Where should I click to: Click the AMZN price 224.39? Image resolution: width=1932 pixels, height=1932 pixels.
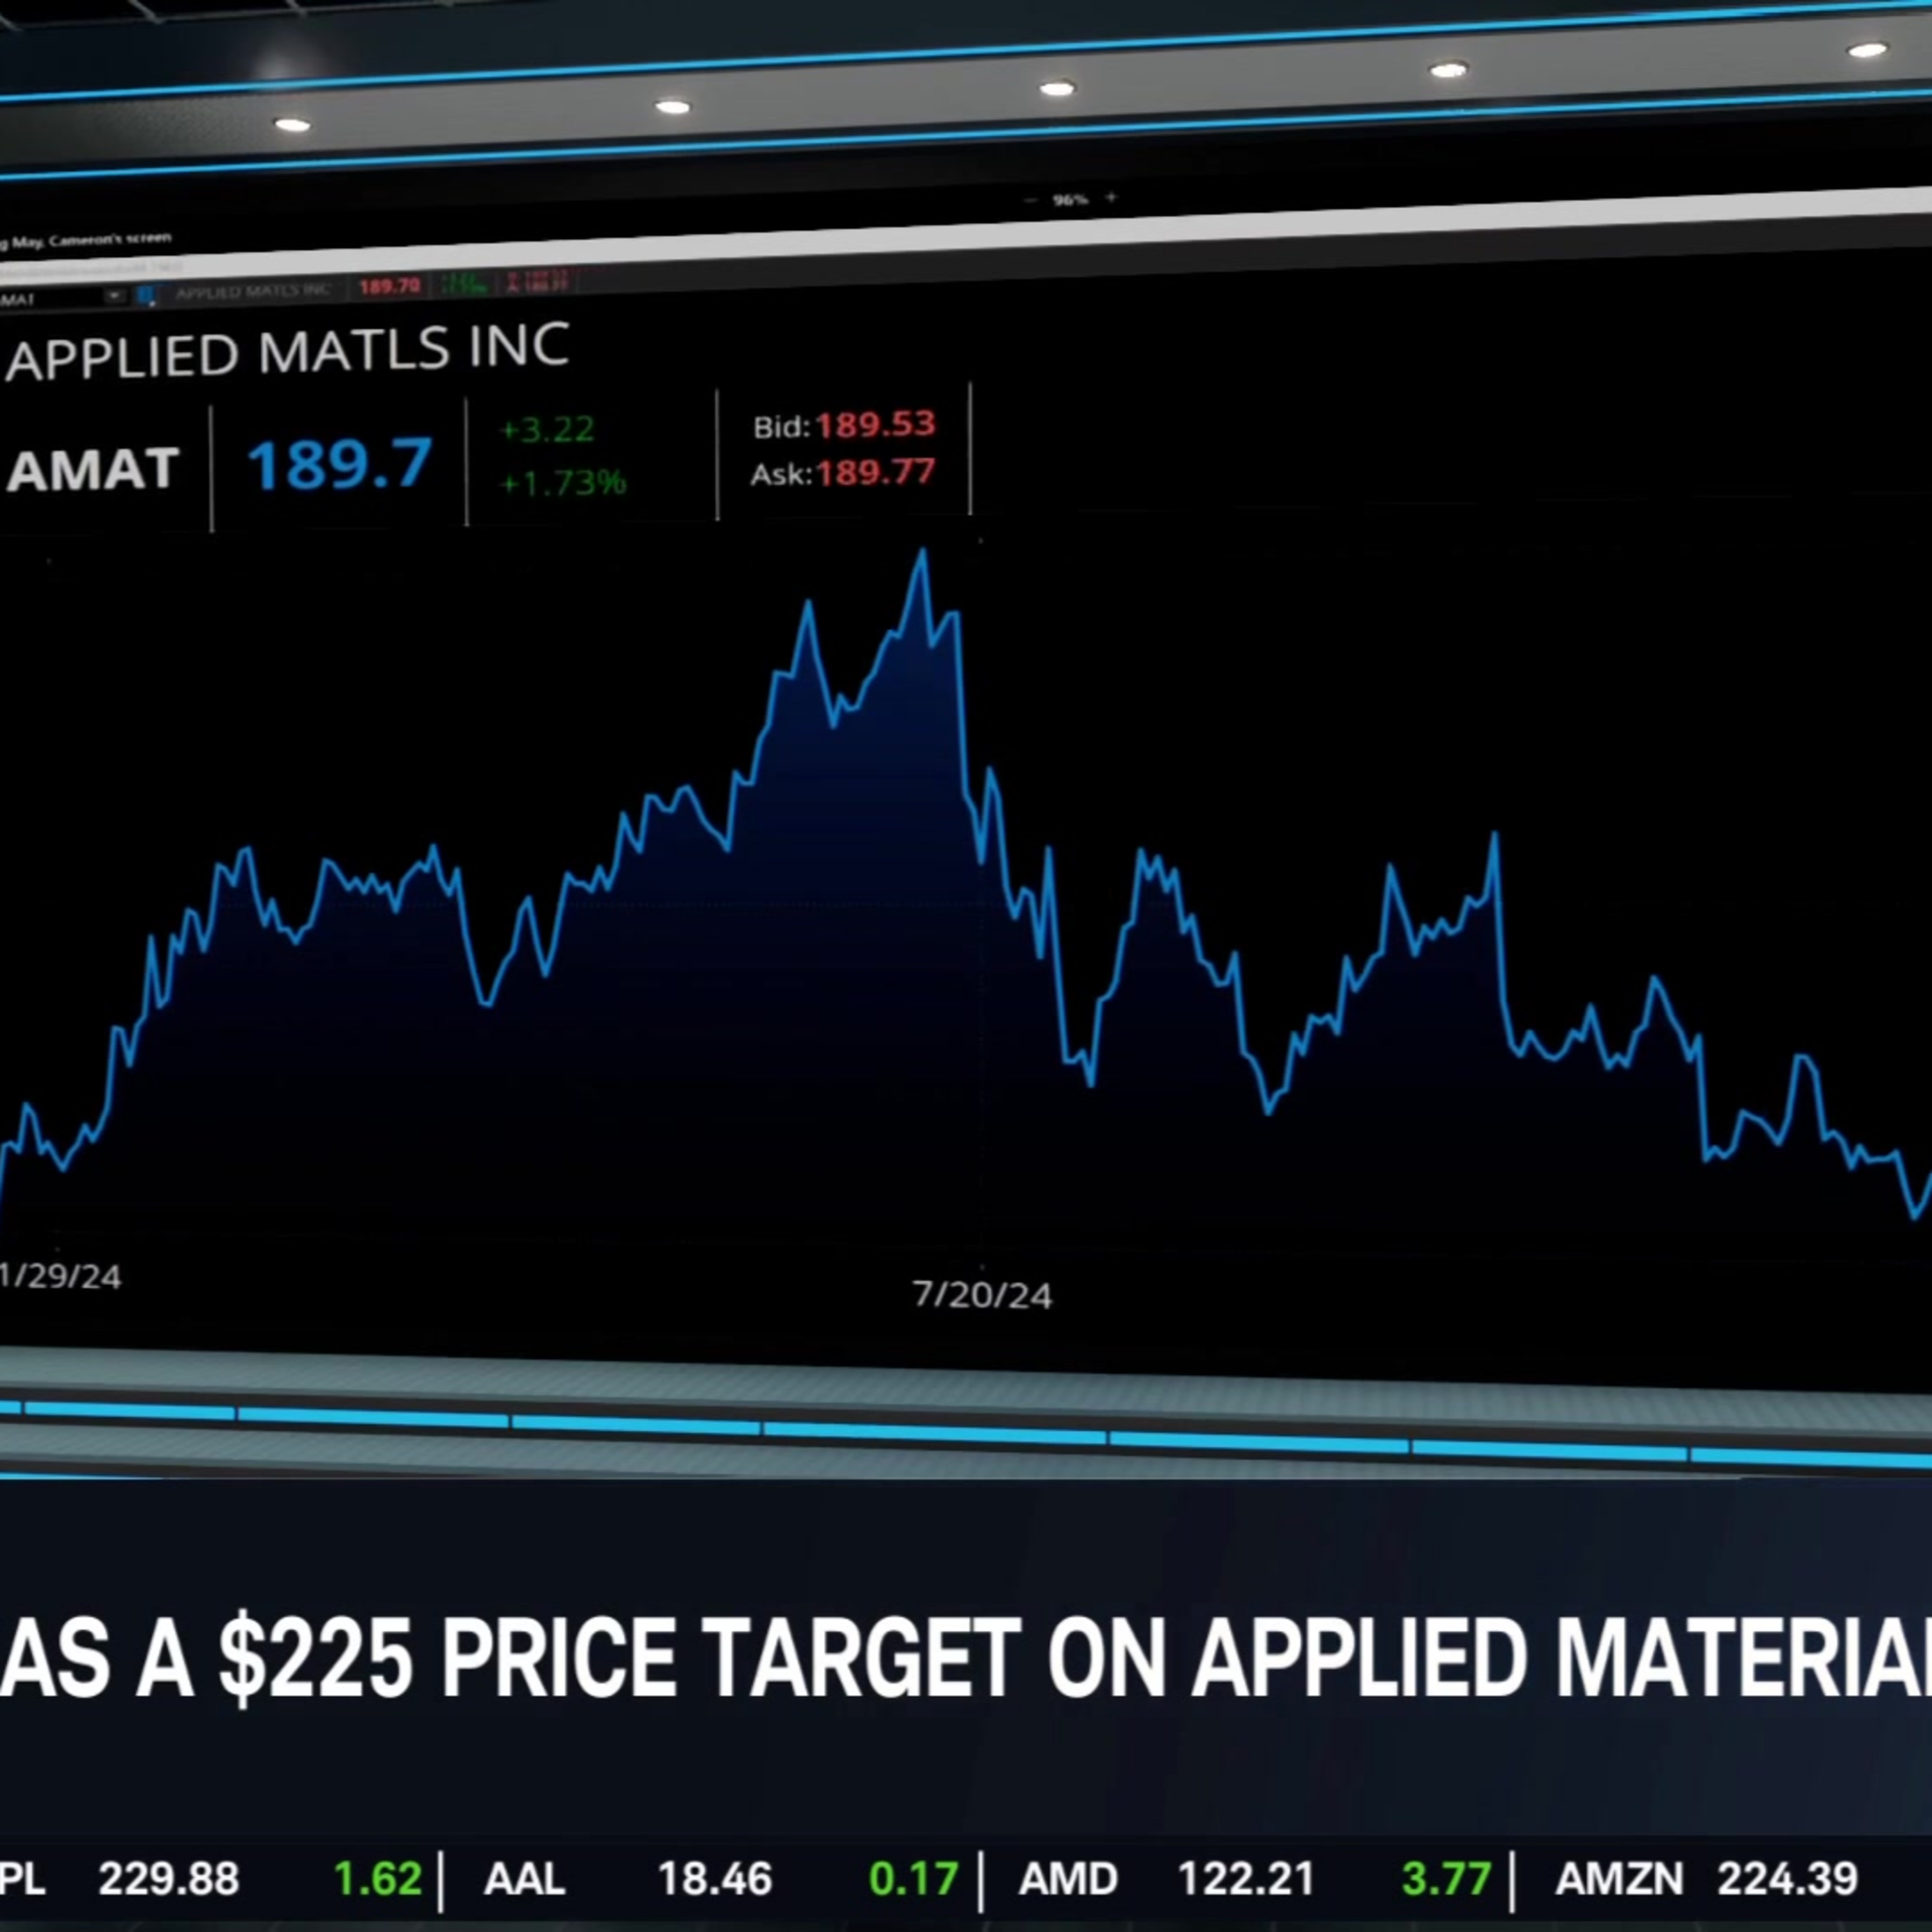coord(1788,1879)
